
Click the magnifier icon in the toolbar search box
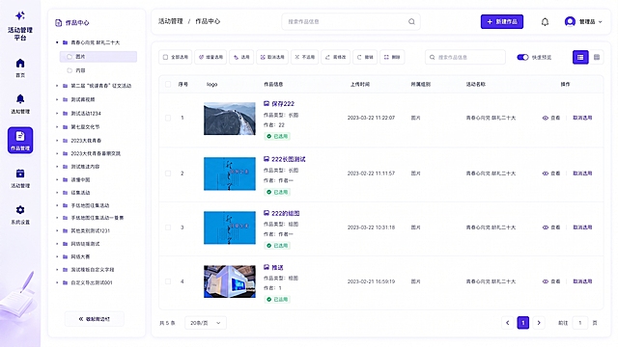(x=433, y=57)
